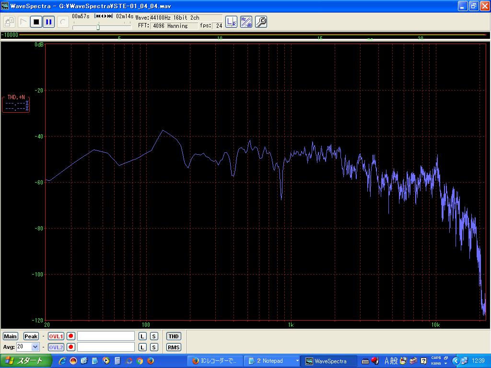Click the OVL2 name input field
This screenshot has height=368, width=491.
click(106, 347)
